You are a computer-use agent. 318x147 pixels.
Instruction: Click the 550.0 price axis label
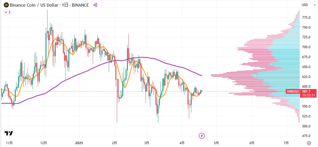[x=306, y=106]
